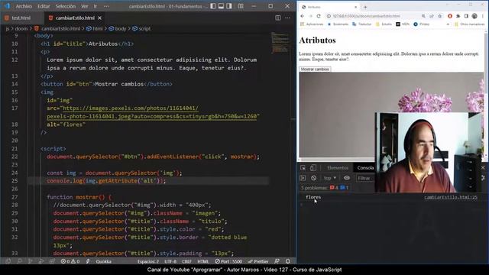489x275 pixels.
Task: Click the share page icon in the address bar
Action: click(x=432, y=16)
